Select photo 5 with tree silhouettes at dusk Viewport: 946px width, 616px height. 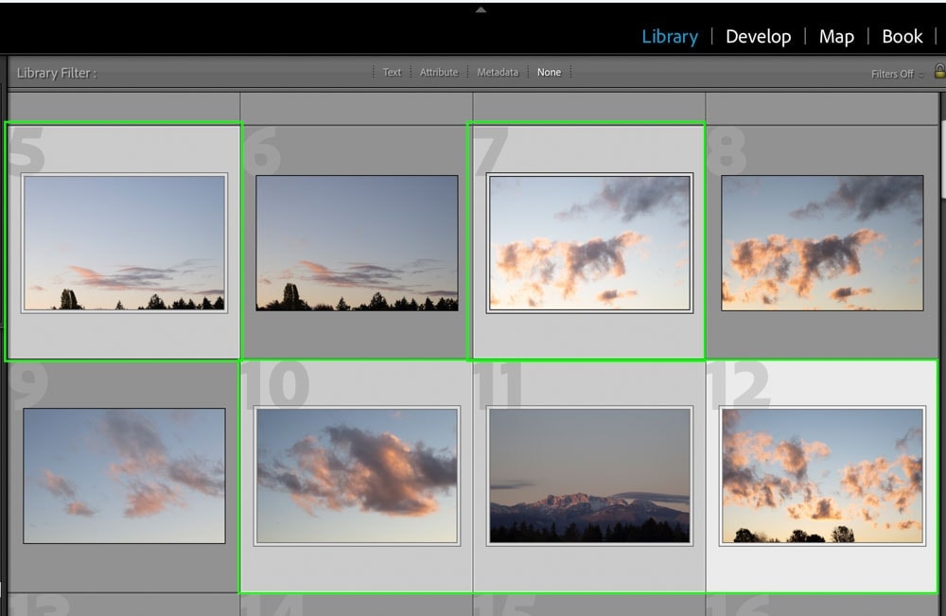tap(124, 242)
